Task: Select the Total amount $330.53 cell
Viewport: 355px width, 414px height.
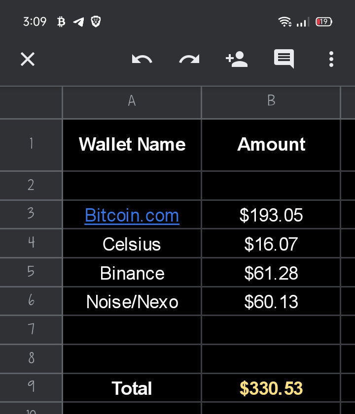Action: (271, 387)
